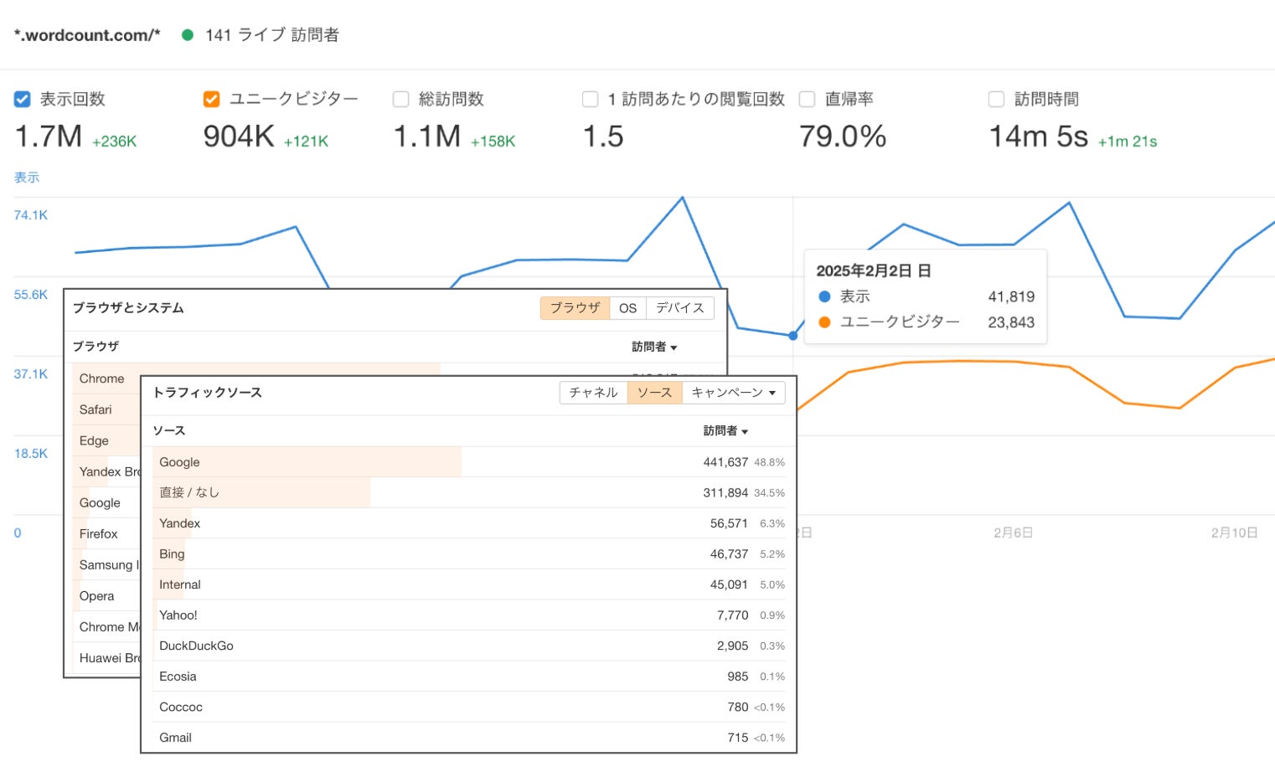Check the 1 訪問あたりの閲覧回数 box
The height and width of the screenshot is (772, 1275).
(591, 100)
